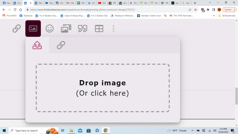The height and width of the screenshot is (134, 238).
Task: Bookmark this page with star icon
Action: [195, 10]
